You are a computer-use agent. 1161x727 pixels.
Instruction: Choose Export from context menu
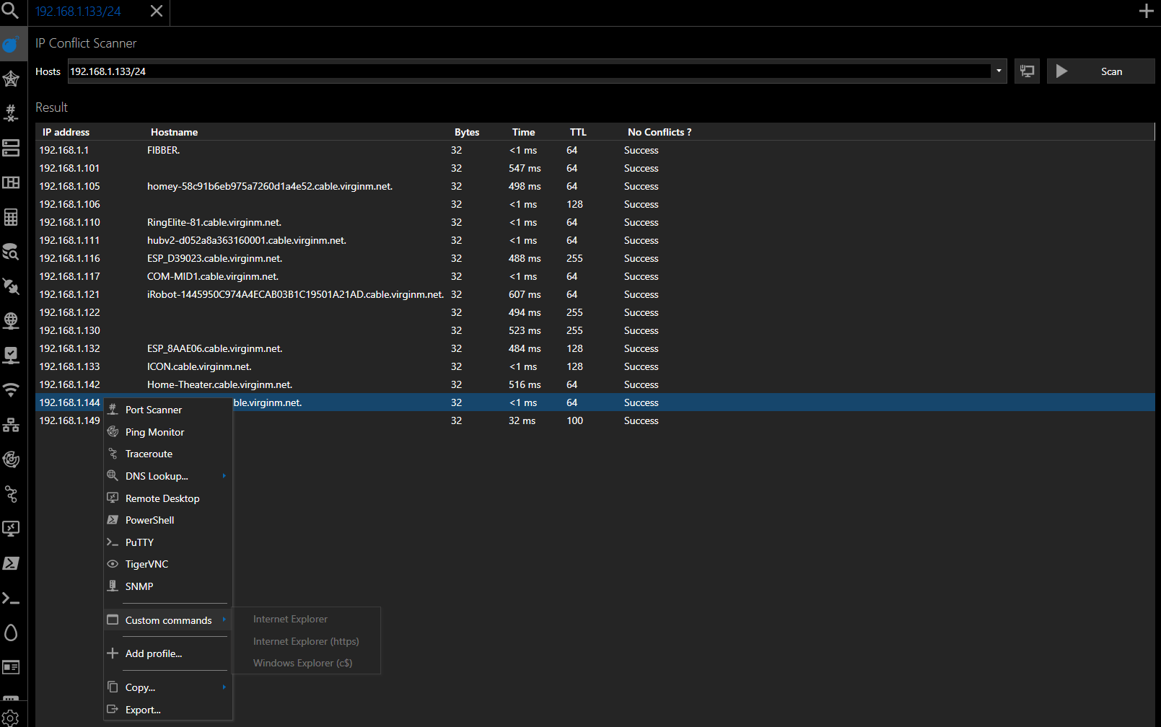pos(143,710)
